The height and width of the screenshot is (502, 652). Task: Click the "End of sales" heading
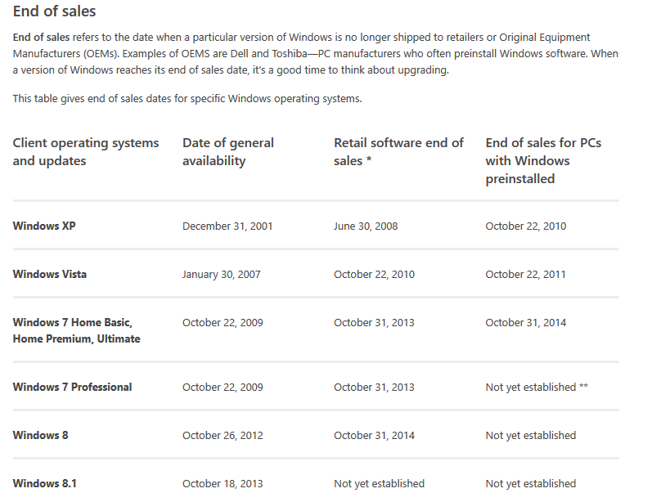tap(55, 11)
